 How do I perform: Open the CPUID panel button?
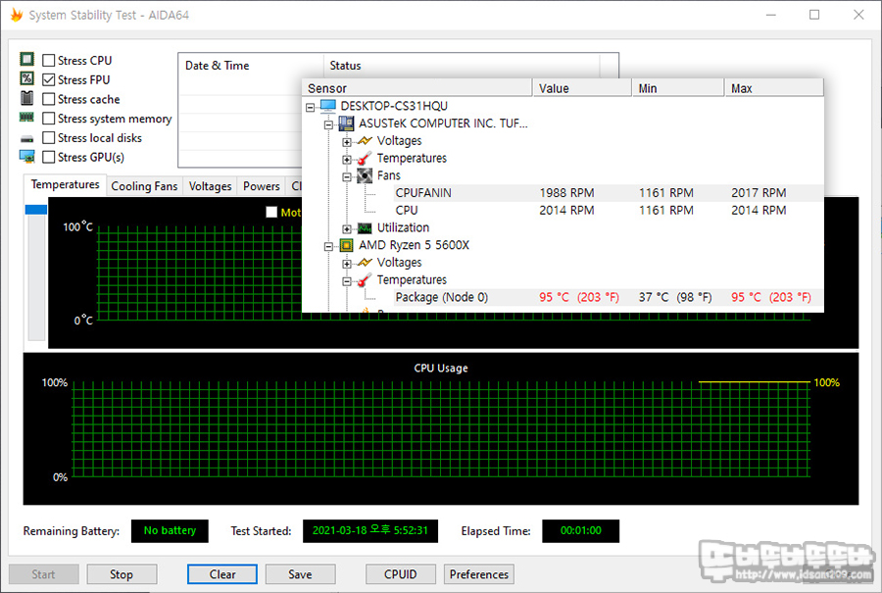(401, 574)
